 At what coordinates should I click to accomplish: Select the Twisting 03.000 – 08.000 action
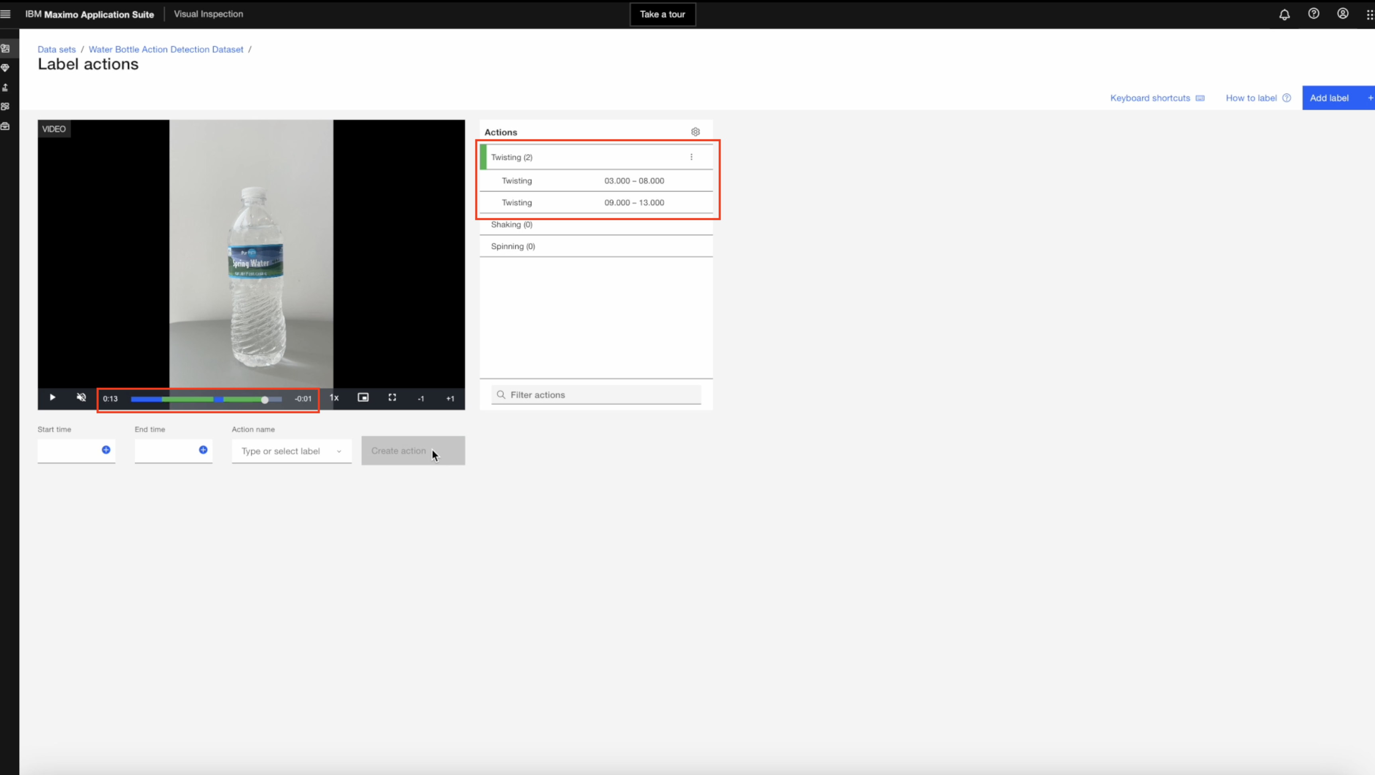[x=596, y=181]
